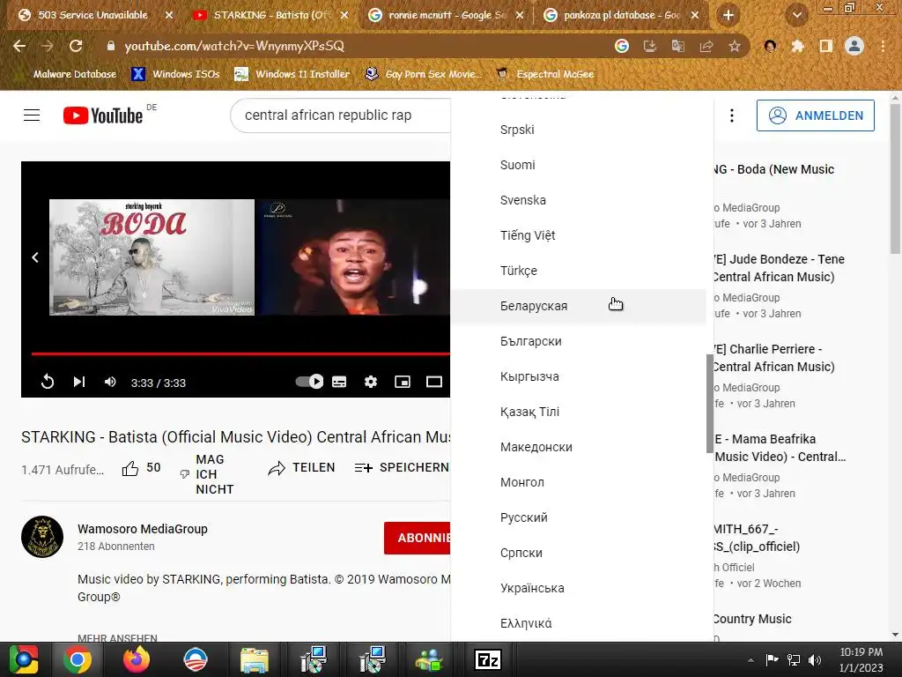Open the BODA end-screen video thumbnail
The height and width of the screenshot is (677, 902).
click(x=152, y=257)
